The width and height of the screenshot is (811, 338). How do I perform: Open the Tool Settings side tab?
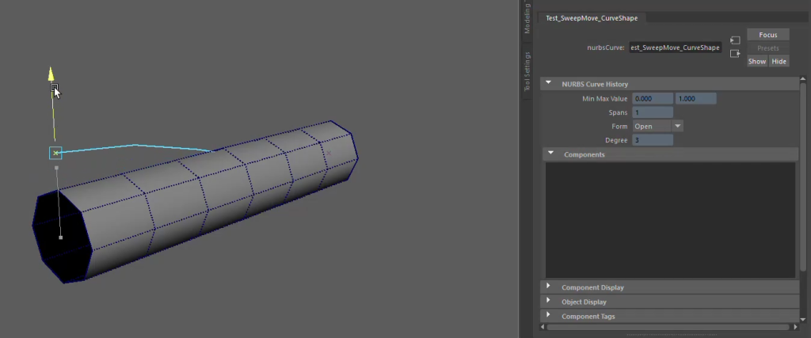coord(527,72)
